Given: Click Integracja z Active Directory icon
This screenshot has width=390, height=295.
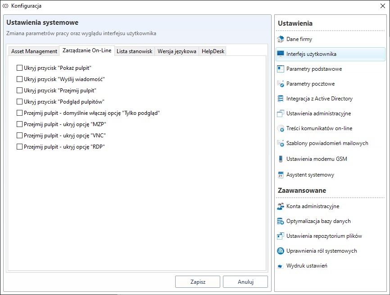Looking at the screenshot, I should coord(281,99).
